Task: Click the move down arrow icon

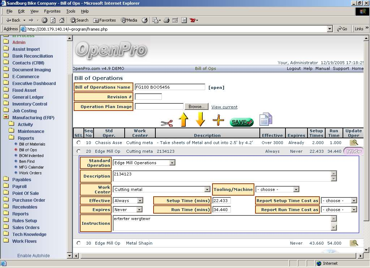Action: 200,120
